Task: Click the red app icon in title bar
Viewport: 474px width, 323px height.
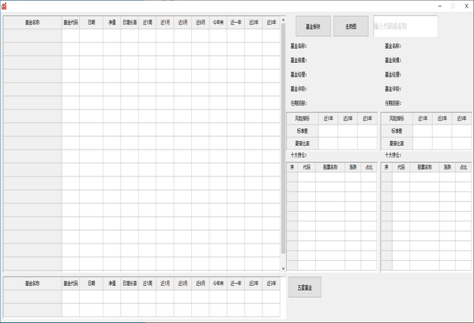Action: 5,6
